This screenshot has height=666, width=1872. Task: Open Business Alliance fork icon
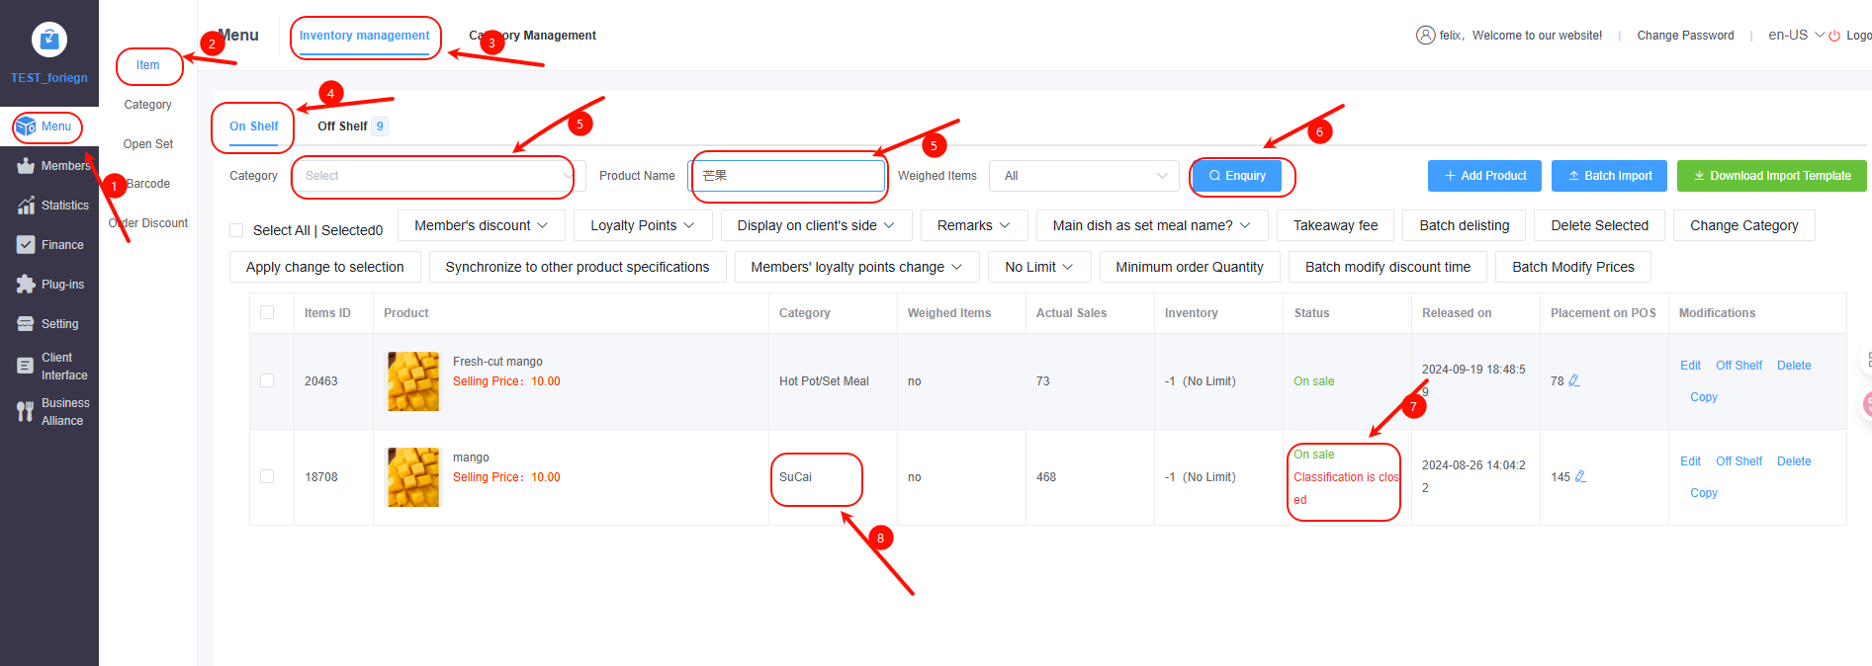click(26, 412)
